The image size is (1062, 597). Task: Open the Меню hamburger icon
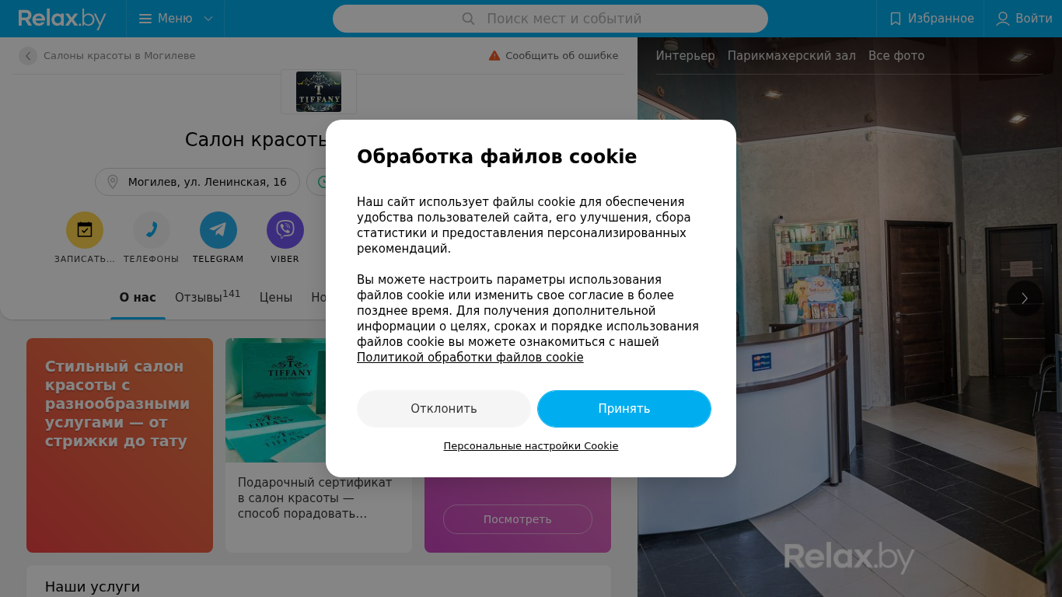click(145, 19)
